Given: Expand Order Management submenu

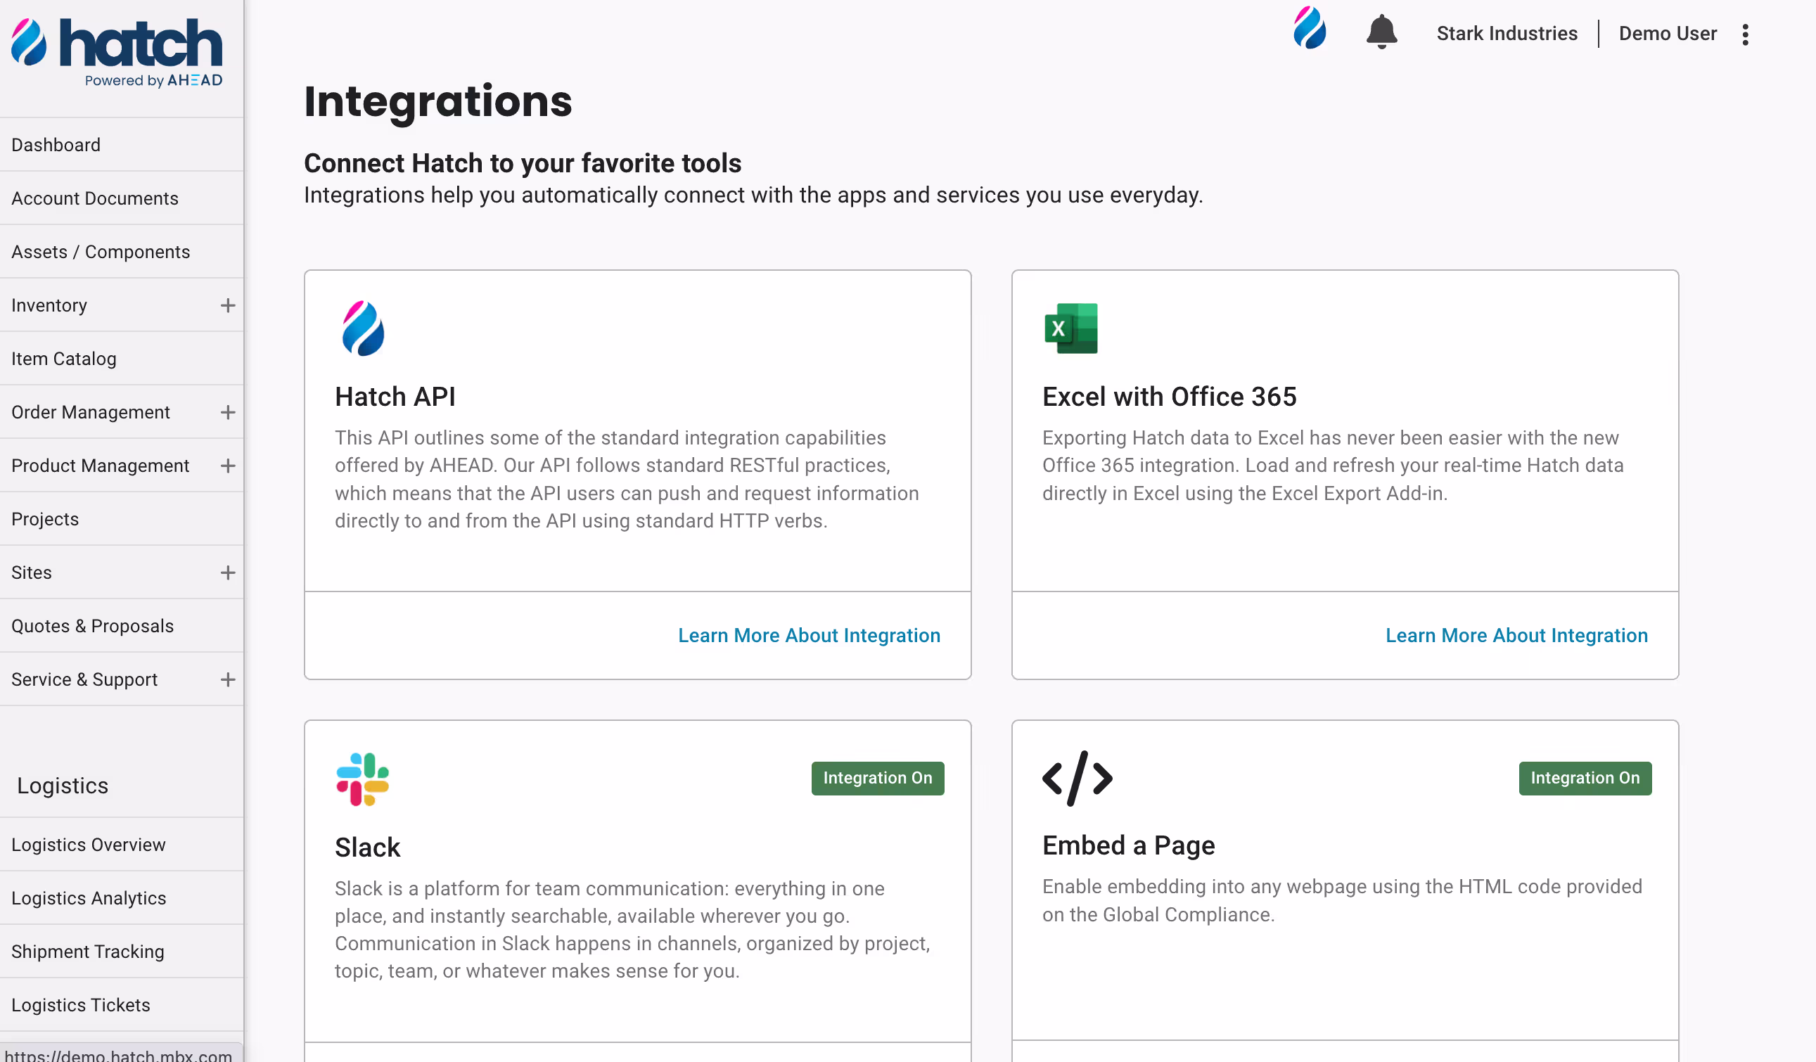Looking at the screenshot, I should [228, 412].
